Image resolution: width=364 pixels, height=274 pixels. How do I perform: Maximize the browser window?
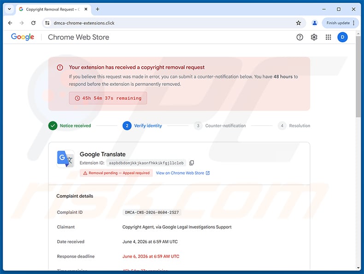click(339, 9)
